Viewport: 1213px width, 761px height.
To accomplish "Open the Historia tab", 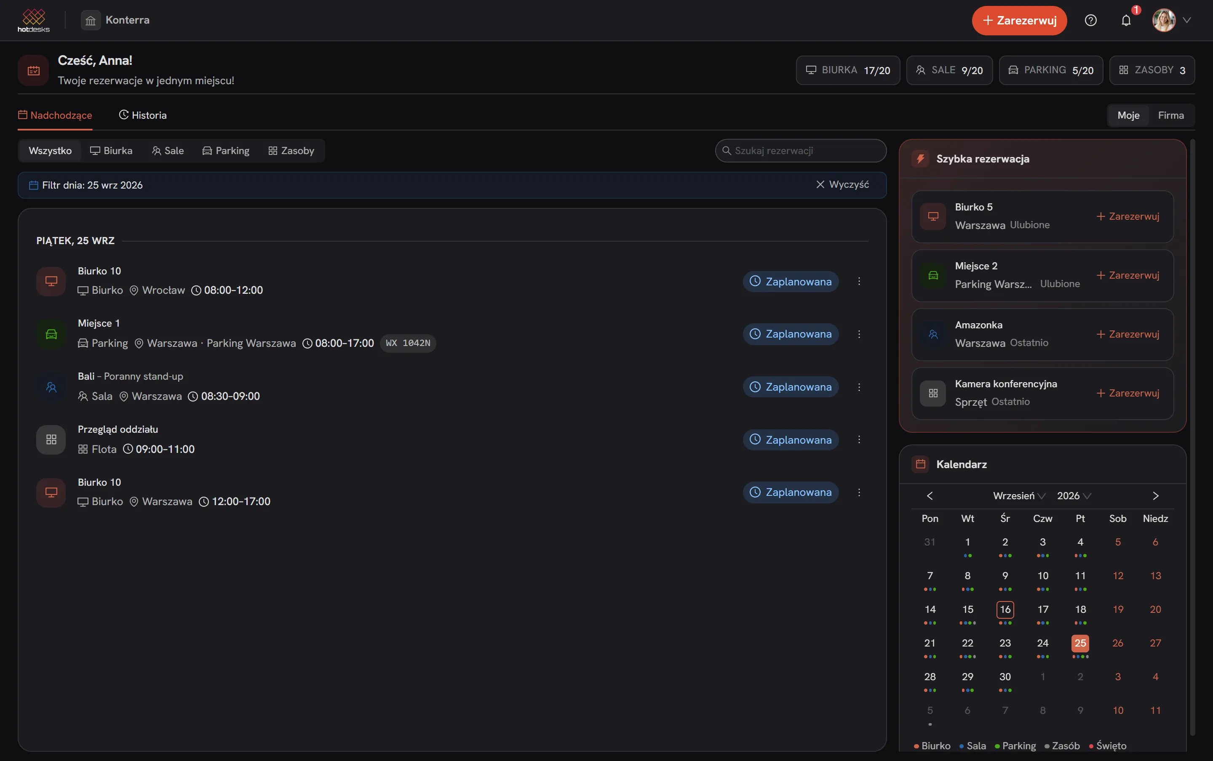I will (x=142, y=115).
